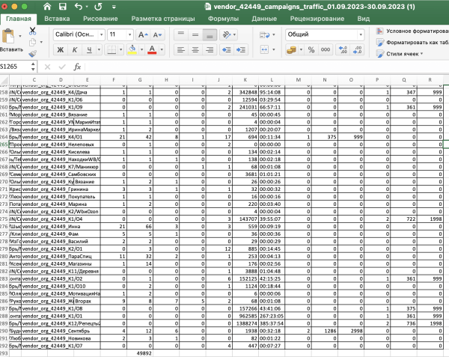449x357 pixels.
Task: Center align text horizontally
Action: [x=195, y=49]
